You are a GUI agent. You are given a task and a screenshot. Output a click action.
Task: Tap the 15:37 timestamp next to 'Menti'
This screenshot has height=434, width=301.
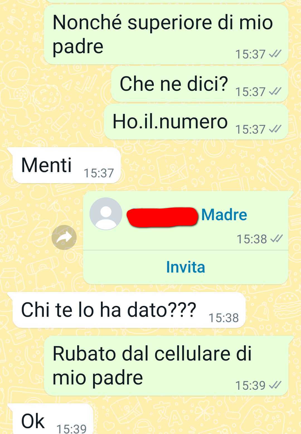point(99,173)
